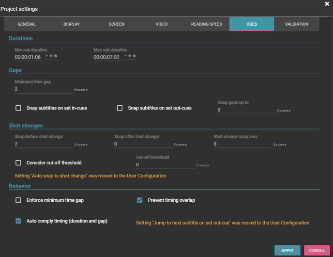Viewport: 333px width, 257px height.
Task: Go to the Validation tab
Action: [x=297, y=24]
